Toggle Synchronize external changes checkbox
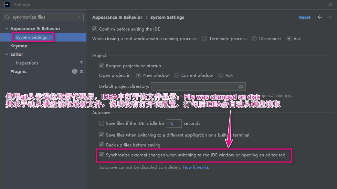The height and width of the screenshot is (189, 337). click(x=102, y=155)
